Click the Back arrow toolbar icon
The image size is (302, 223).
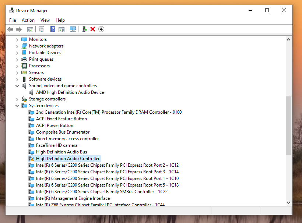[x=10, y=29]
